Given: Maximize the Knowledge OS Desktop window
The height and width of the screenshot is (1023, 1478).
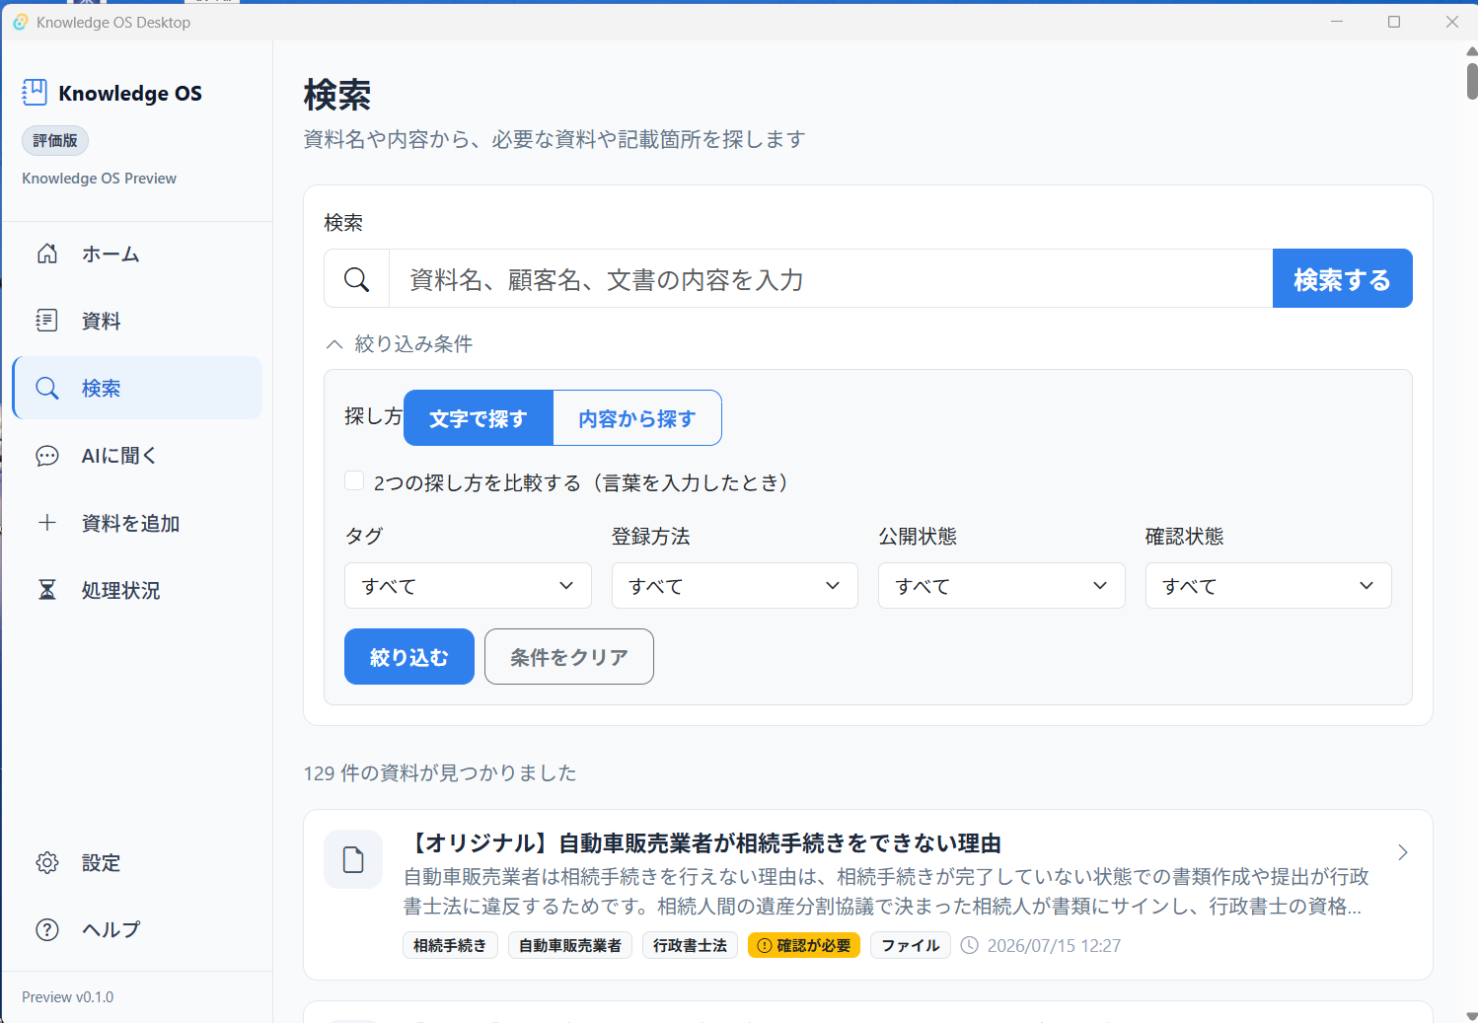Looking at the screenshot, I should (1394, 22).
